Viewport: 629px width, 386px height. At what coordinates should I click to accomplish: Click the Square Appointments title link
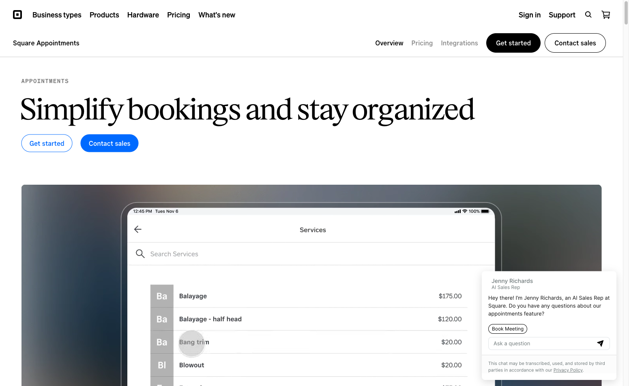(46, 43)
